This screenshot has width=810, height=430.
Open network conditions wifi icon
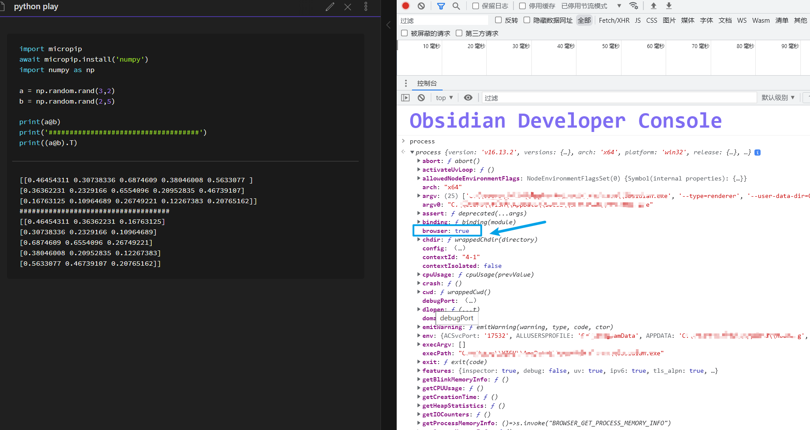[633, 6]
